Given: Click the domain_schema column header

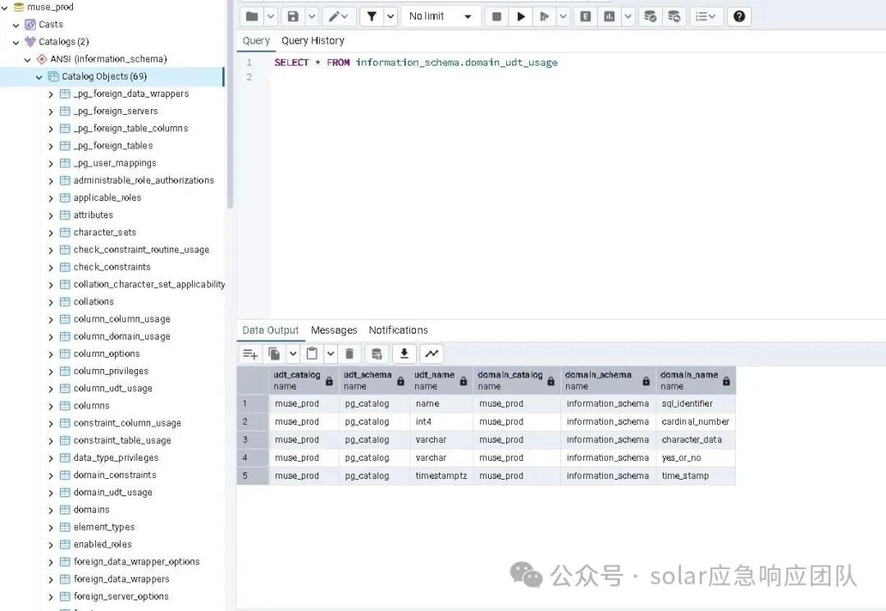Looking at the screenshot, I should 608,381.
